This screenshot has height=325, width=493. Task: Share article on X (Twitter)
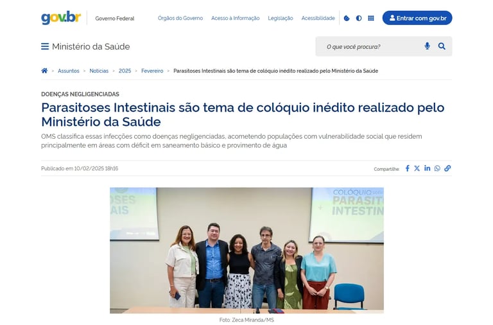pyautogui.click(x=417, y=168)
